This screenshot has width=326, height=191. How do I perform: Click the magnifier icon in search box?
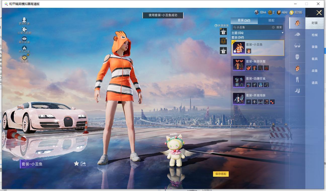(235, 27)
